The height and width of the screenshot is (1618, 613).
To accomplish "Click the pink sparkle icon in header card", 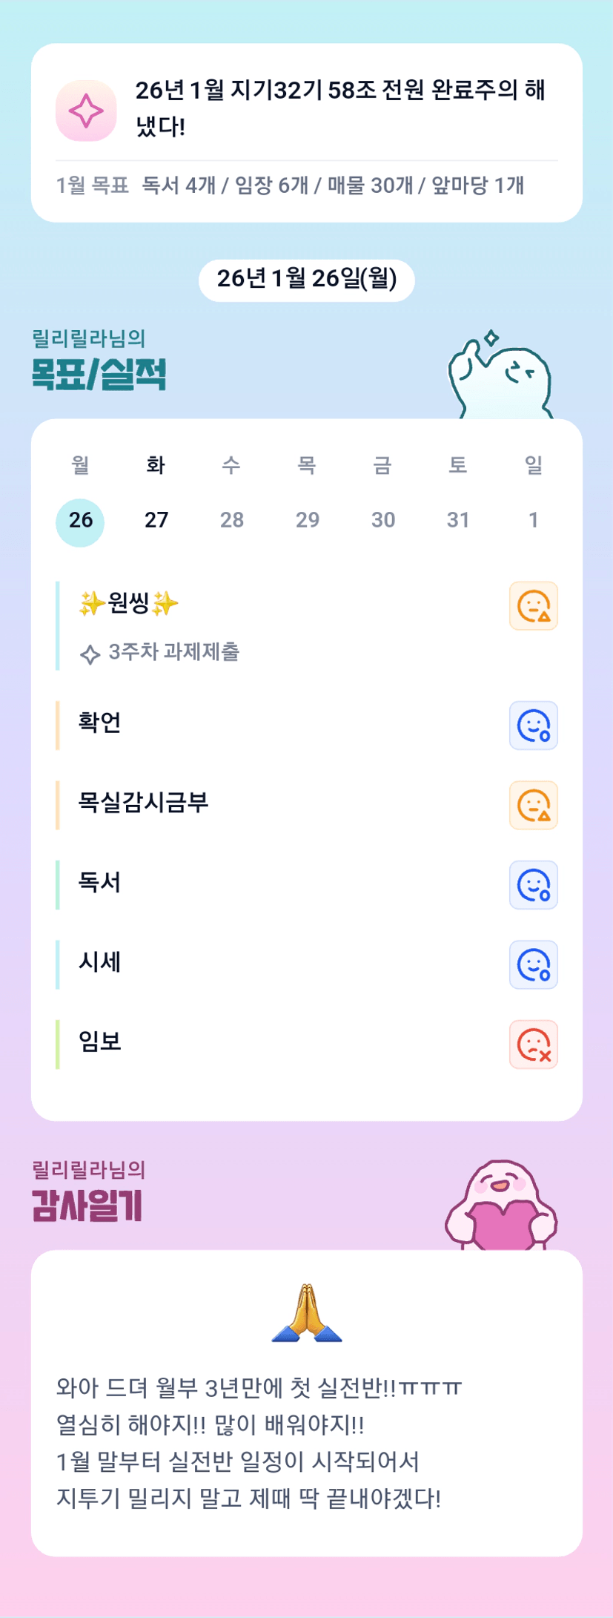I will point(86,111).
